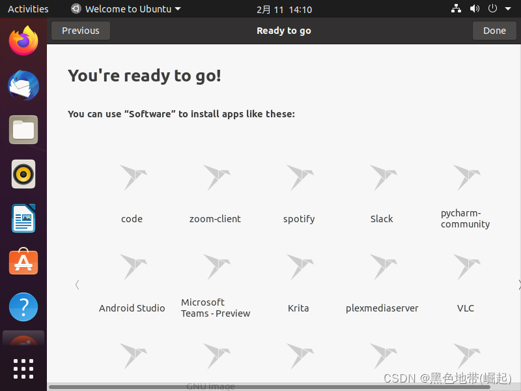Click the code app icon

pos(133,177)
